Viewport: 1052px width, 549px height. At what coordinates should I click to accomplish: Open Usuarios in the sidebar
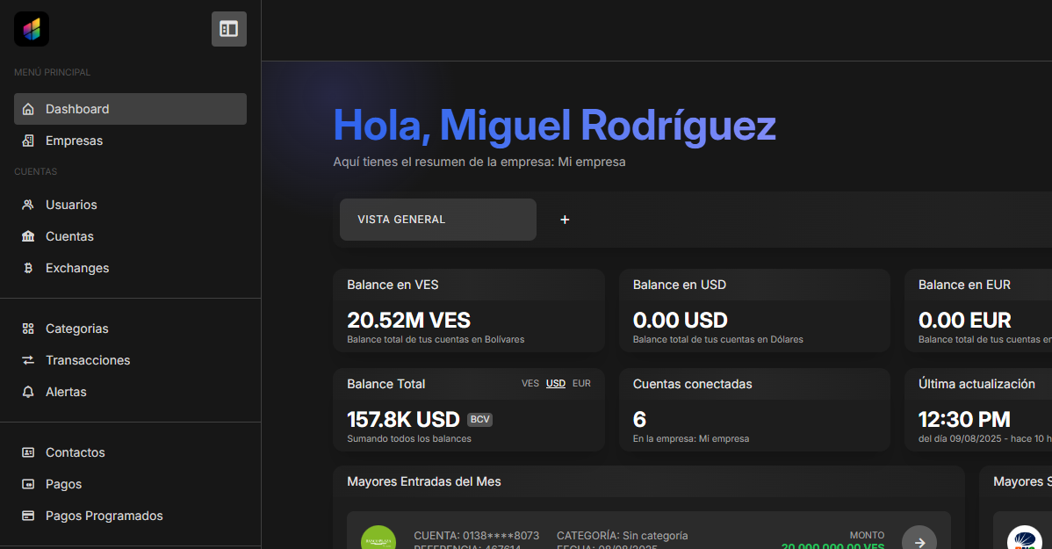pos(130,205)
